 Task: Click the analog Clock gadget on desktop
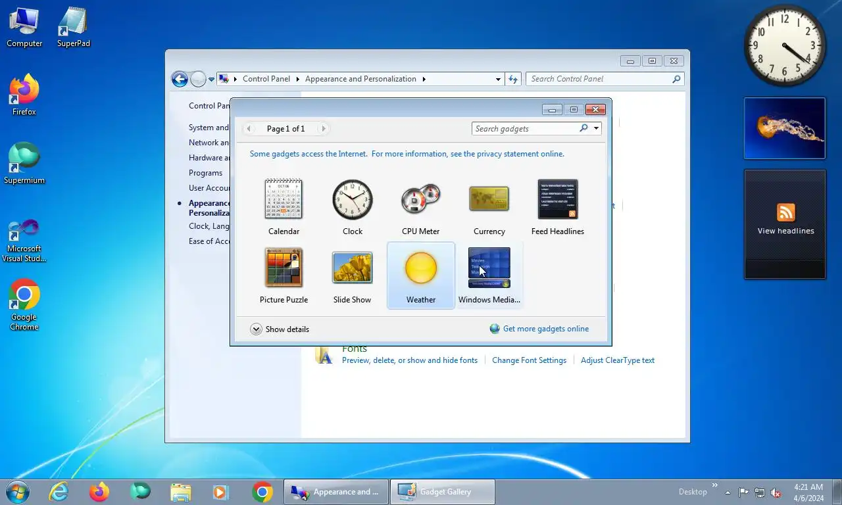[x=785, y=45]
